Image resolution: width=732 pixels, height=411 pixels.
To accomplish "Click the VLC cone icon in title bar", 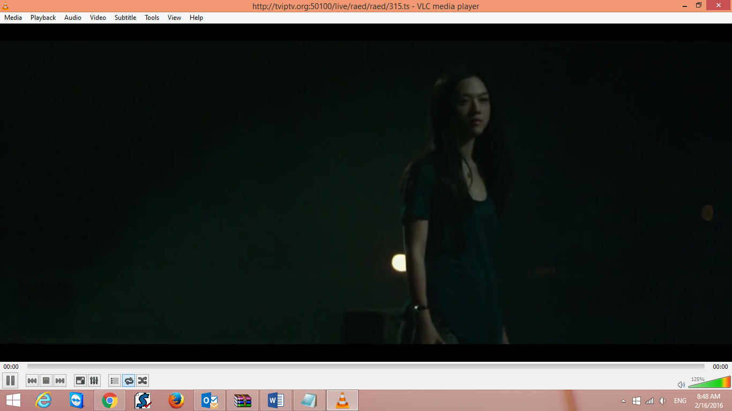I will pyautogui.click(x=5, y=6).
